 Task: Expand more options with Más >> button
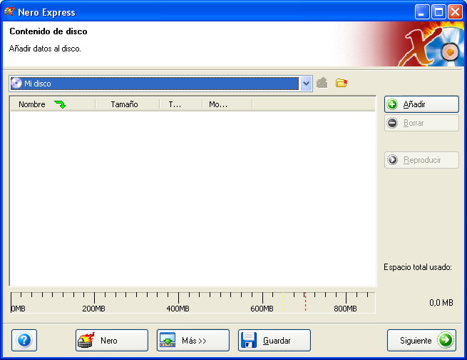[193, 340]
